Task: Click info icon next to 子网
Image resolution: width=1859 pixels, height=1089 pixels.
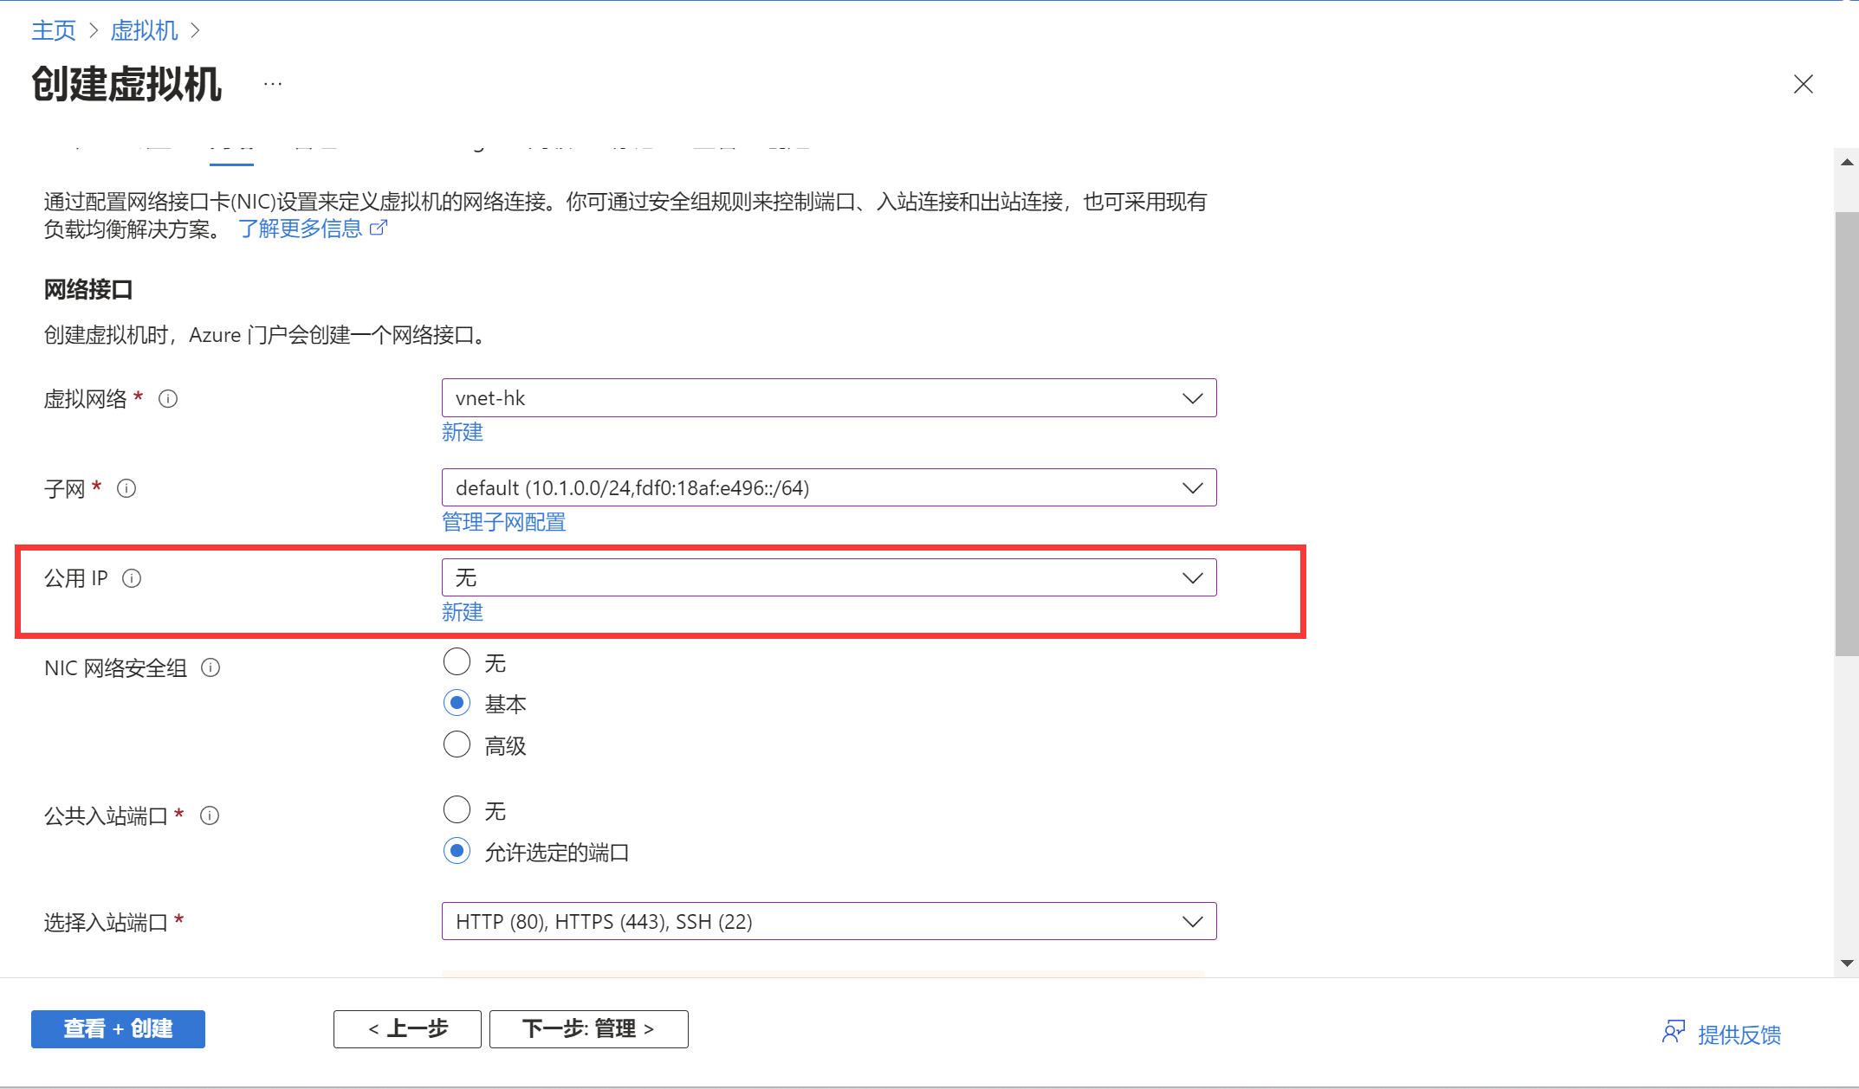Action: pyautogui.click(x=126, y=488)
